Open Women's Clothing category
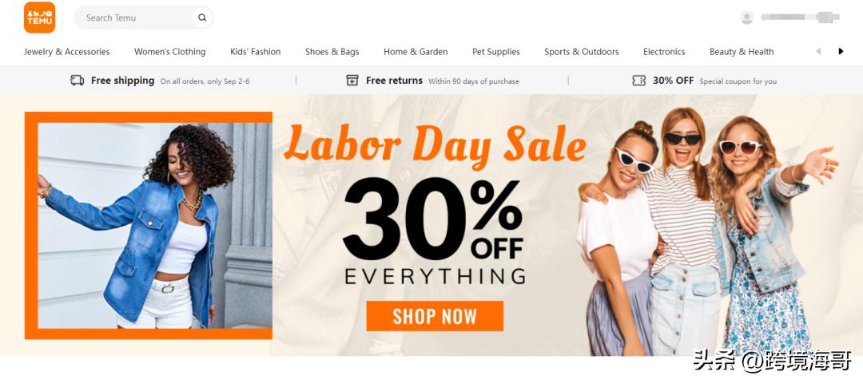Screen dimensions: 863x383 point(169,52)
